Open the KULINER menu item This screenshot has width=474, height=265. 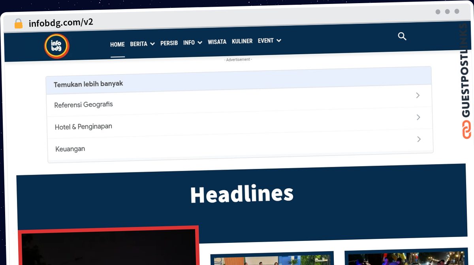(x=242, y=41)
